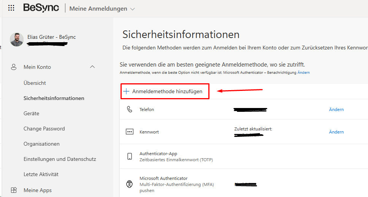Open the Übersicht page
The height and width of the screenshot is (197, 368).
coord(35,83)
